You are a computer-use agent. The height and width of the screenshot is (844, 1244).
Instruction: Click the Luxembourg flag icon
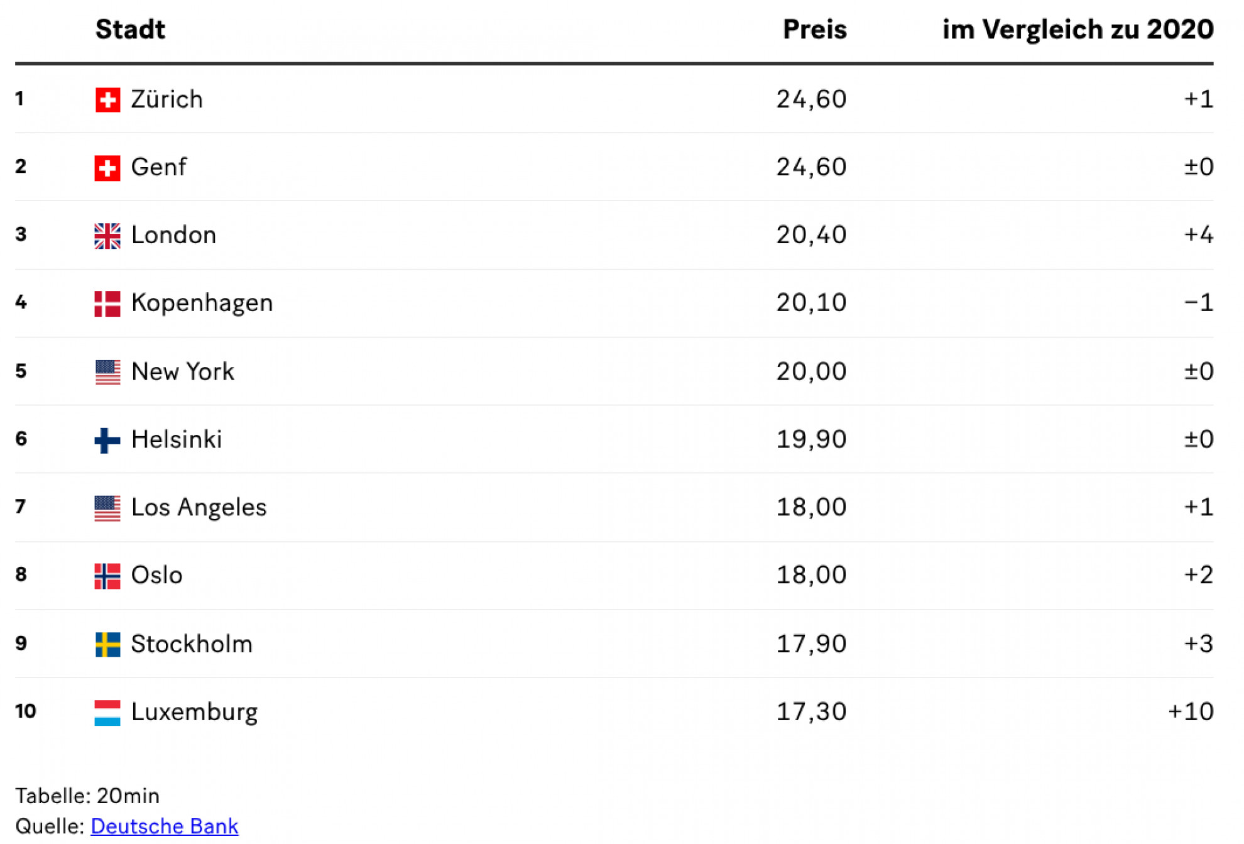click(x=107, y=713)
